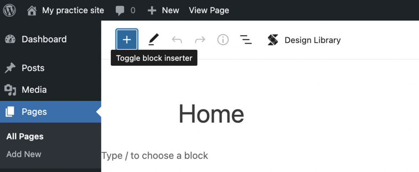
Task: Open My practice site link
Action: pyautogui.click(x=73, y=10)
